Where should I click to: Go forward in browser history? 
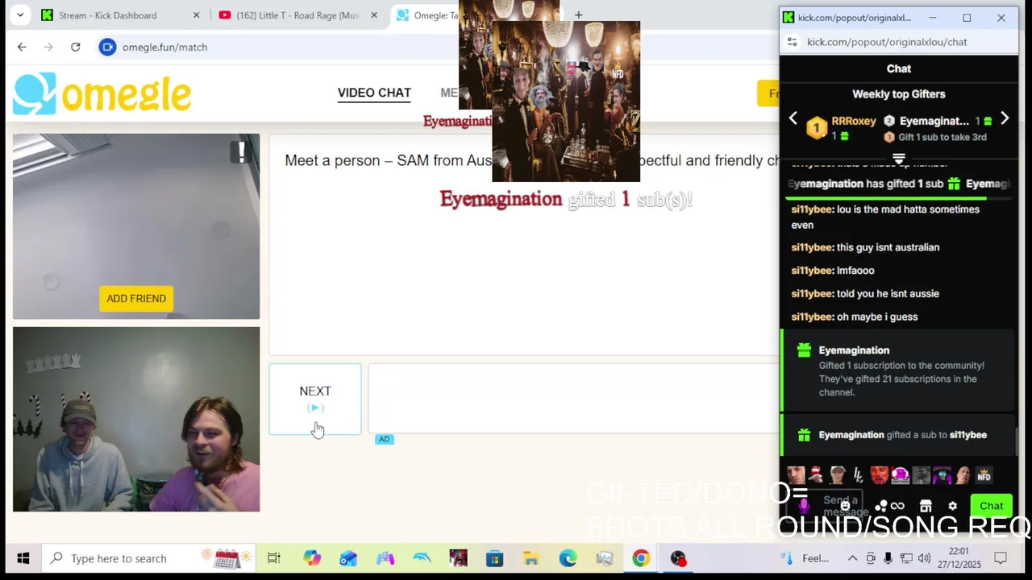48,47
